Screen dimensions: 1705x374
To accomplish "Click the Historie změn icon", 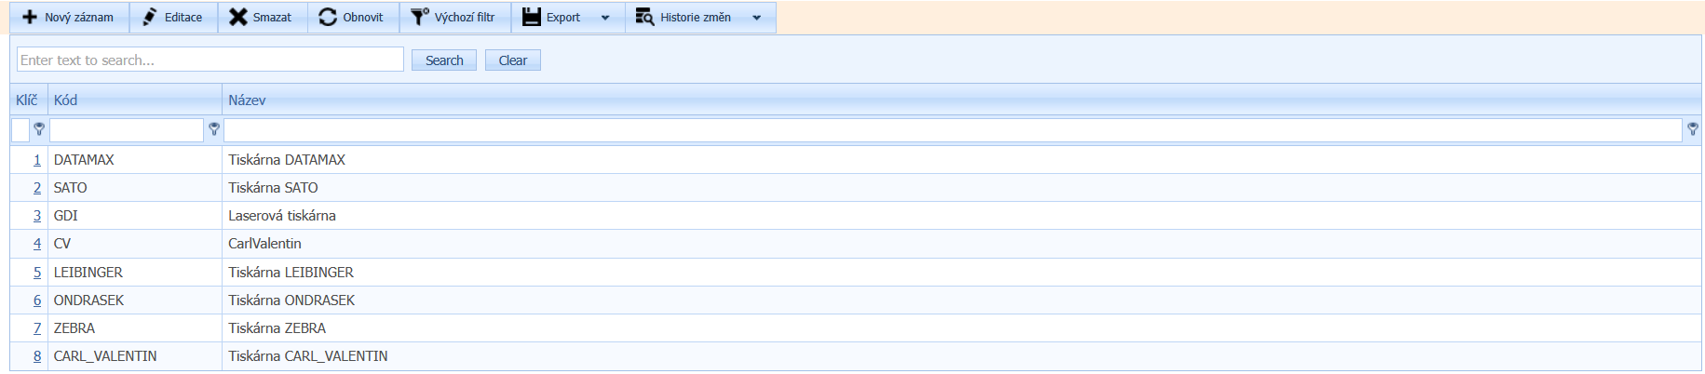I will coord(644,18).
